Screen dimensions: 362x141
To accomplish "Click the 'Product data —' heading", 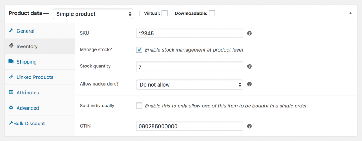I will coord(29,13).
